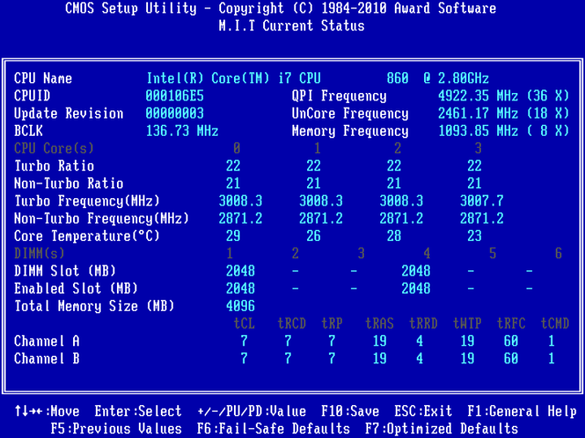Viewport: 585px width, 438px height.
Task: Select core temperature value 28
Action: [394, 235]
